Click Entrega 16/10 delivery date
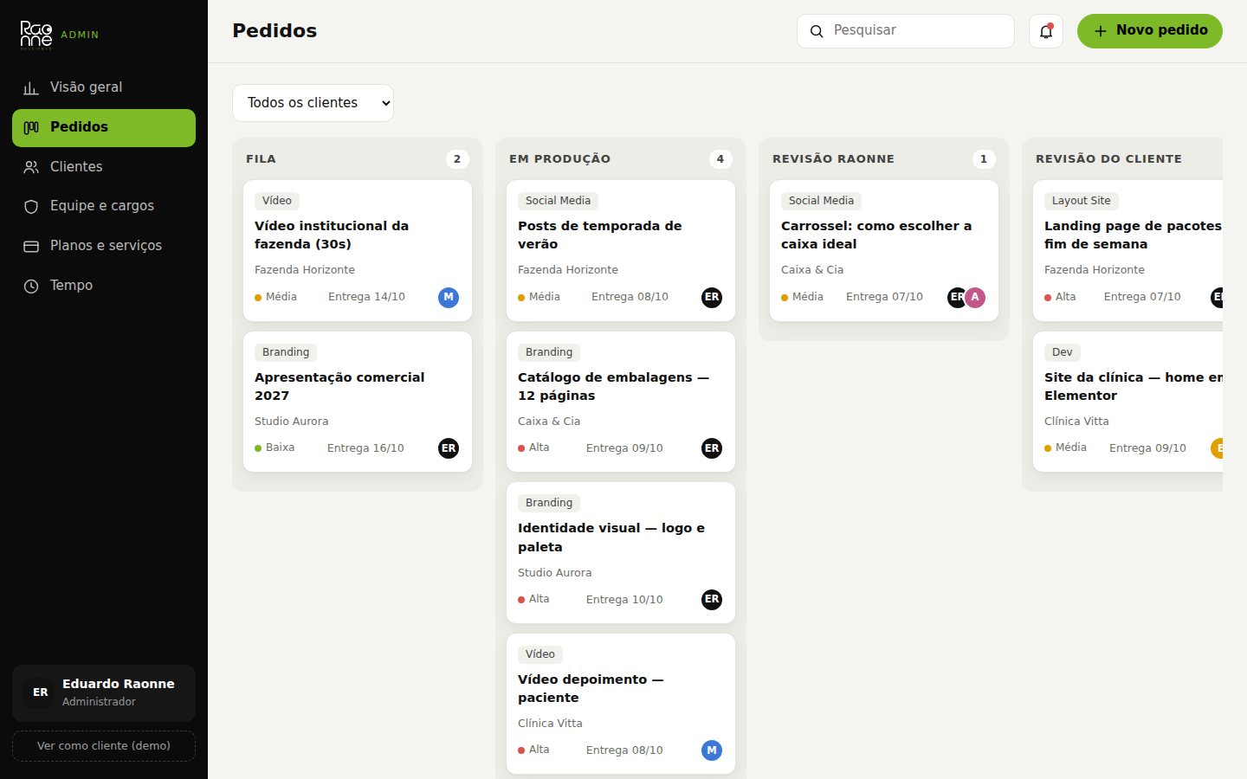This screenshot has width=1247, height=779. tap(365, 448)
